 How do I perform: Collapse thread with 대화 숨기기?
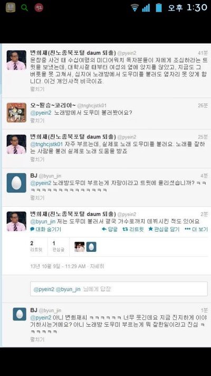click(x=45, y=229)
